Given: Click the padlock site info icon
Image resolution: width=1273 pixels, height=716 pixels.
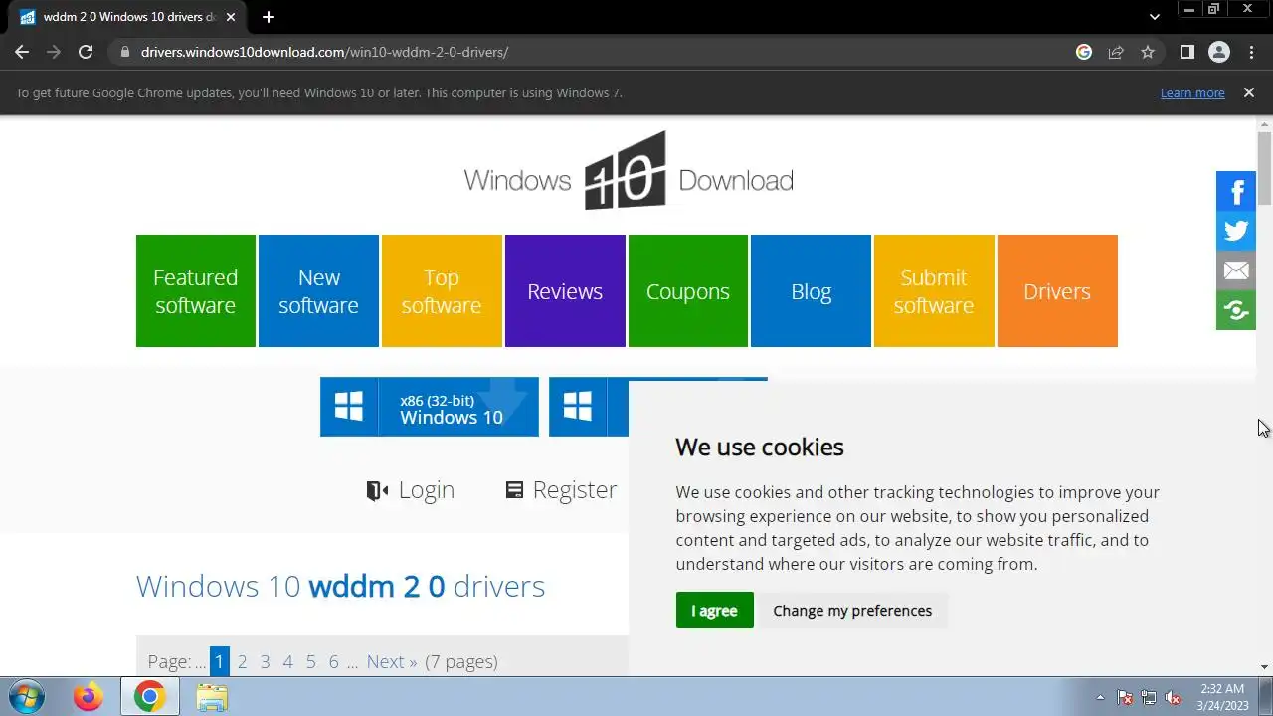Looking at the screenshot, I should pyautogui.click(x=124, y=52).
